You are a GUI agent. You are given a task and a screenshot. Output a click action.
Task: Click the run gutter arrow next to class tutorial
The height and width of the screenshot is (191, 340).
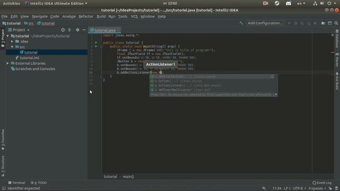coord(96,42)
